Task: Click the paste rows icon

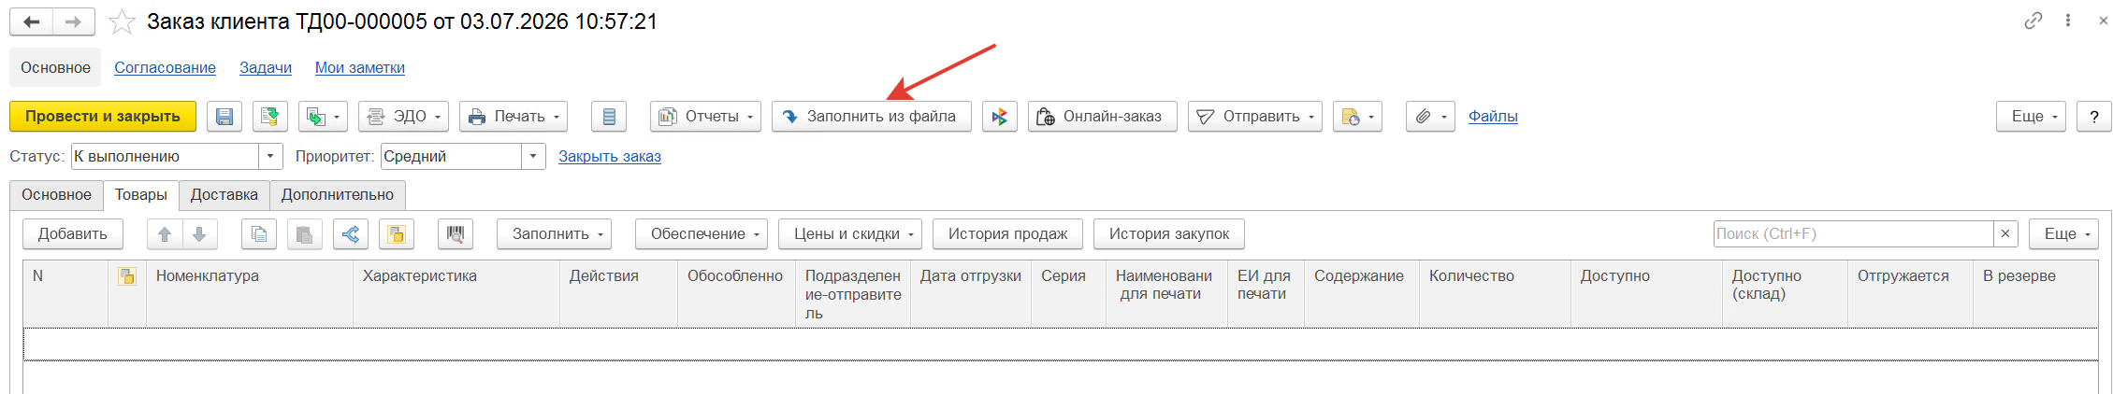Action: [305, 234]
